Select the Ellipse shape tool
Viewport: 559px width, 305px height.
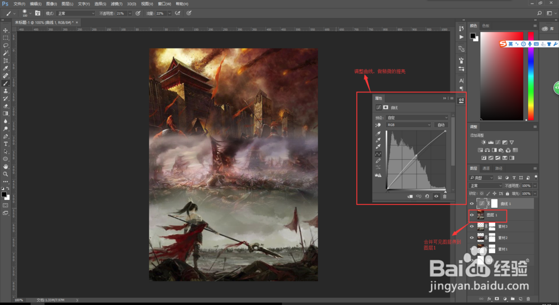point(6,159)
